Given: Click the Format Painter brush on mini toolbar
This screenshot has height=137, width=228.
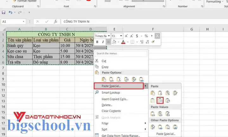Looking at the screenshot, I should point(153,42).
